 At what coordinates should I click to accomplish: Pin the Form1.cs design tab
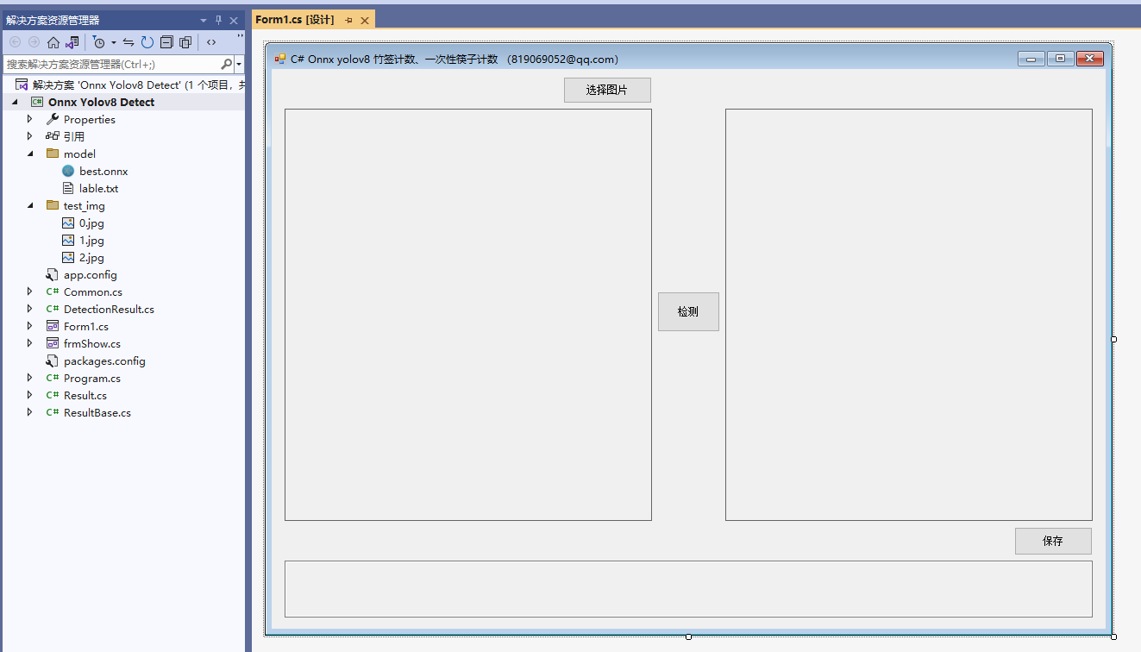coord(348,20)
